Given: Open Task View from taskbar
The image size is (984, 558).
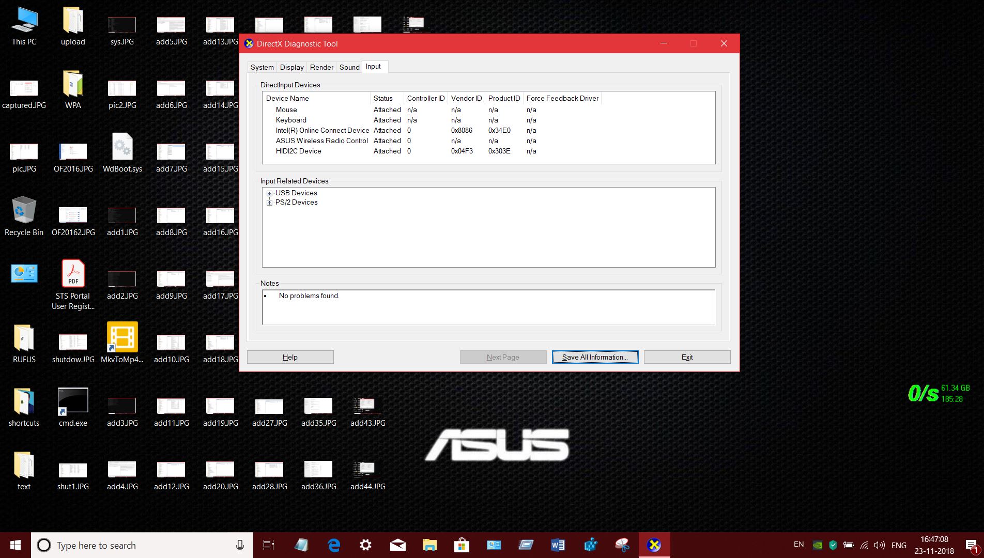Looking at the screenshot, I should [269, 545].
